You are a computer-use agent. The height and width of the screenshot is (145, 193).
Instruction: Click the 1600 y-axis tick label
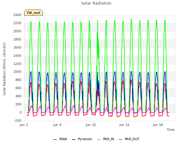[17, 47]
